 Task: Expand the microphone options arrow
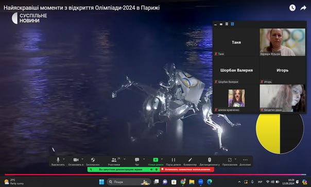(64, 159)
